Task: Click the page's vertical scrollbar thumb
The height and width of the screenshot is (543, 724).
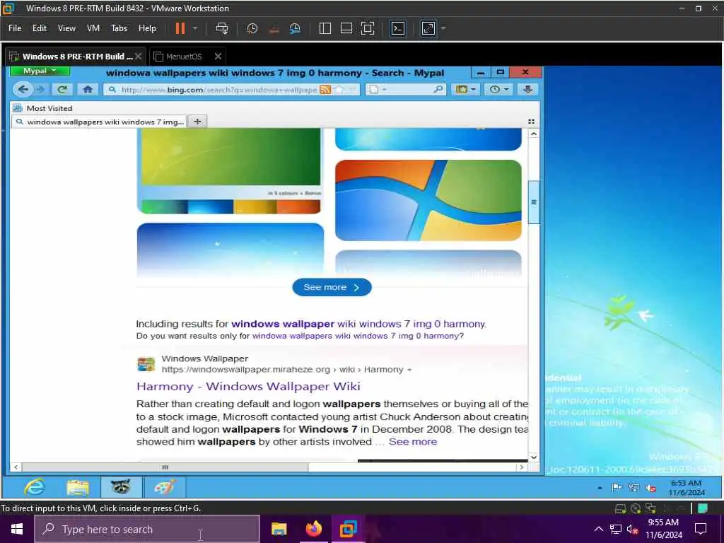Action: pyautogui.click(x=534, y=202)
